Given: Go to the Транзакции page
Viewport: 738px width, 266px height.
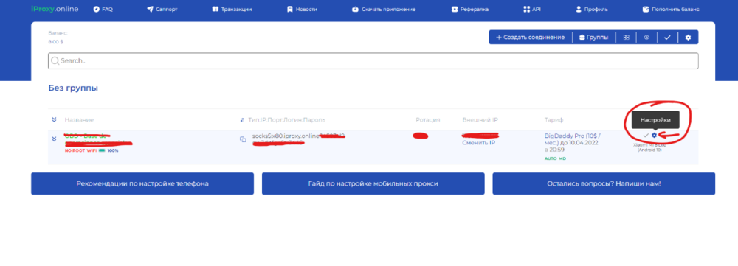Looking at the screenshot, I should point(232,9).
